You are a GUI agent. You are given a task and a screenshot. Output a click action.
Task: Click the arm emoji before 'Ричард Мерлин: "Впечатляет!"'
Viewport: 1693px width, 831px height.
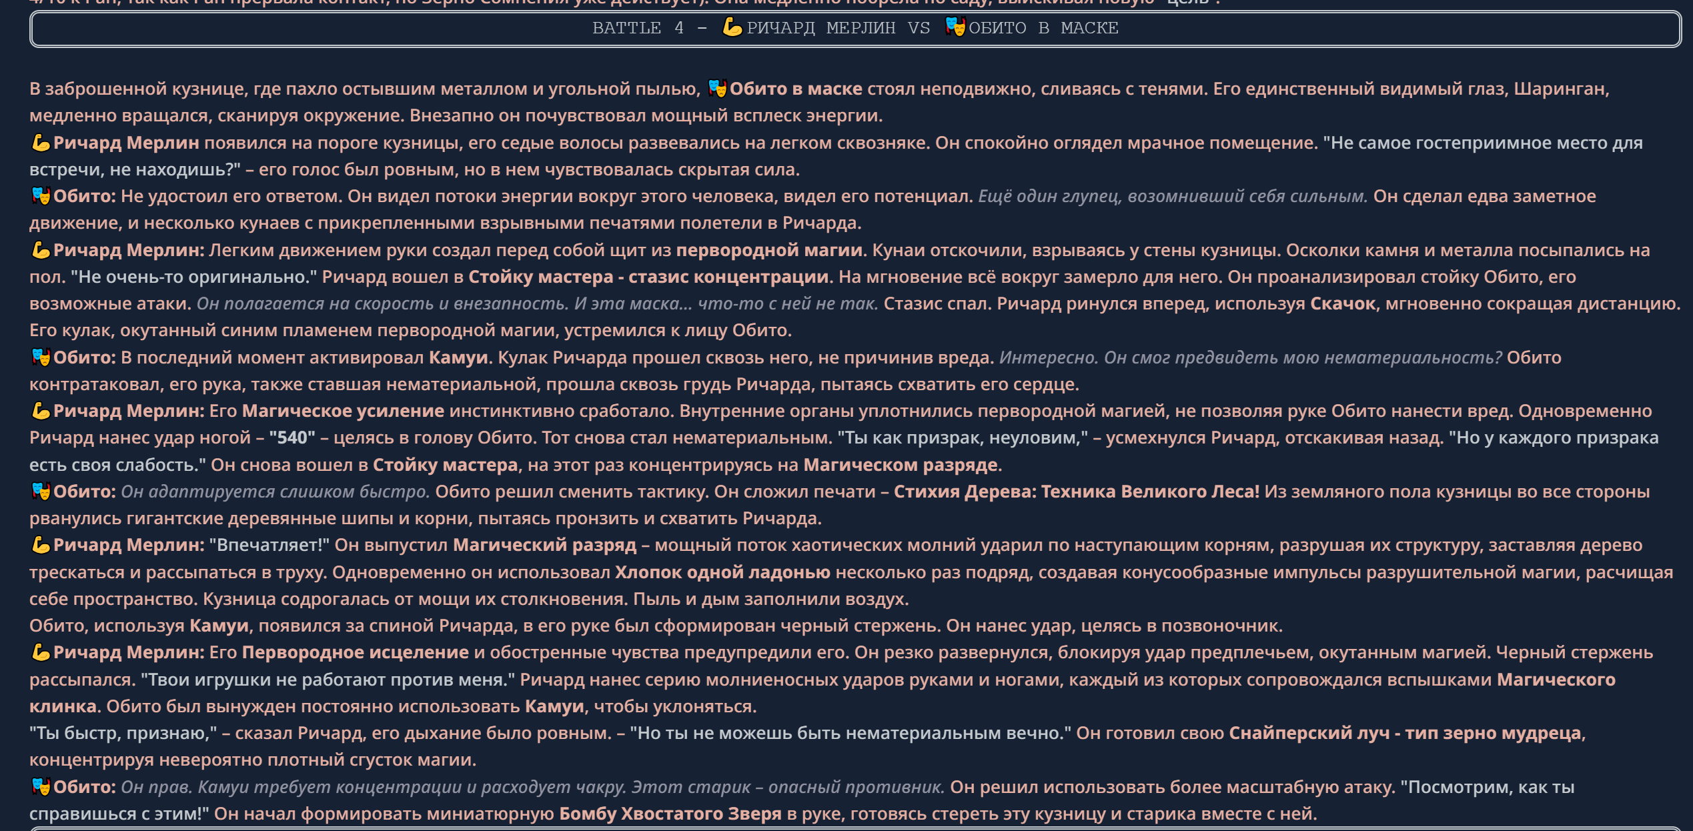[x=41, y=545]
